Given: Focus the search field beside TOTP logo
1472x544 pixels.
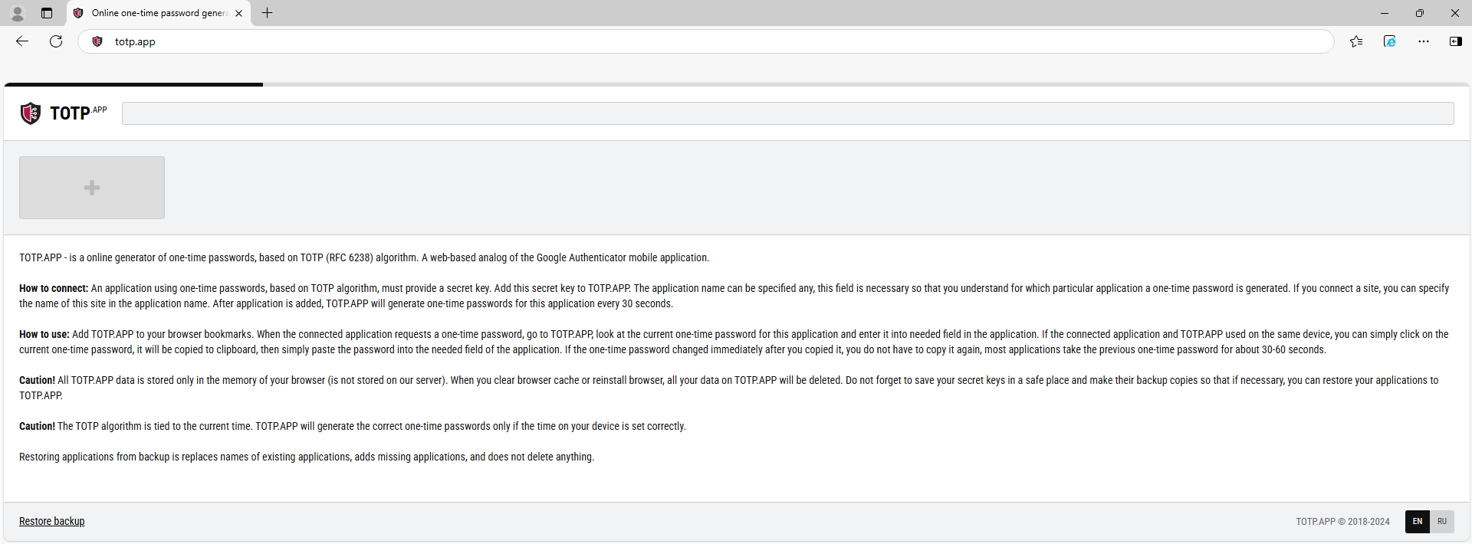Looking at the screenshot, I should click(x=787, y=113).
